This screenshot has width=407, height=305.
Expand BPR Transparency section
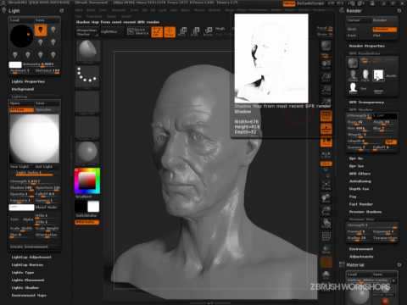click(x=366, y=103)
